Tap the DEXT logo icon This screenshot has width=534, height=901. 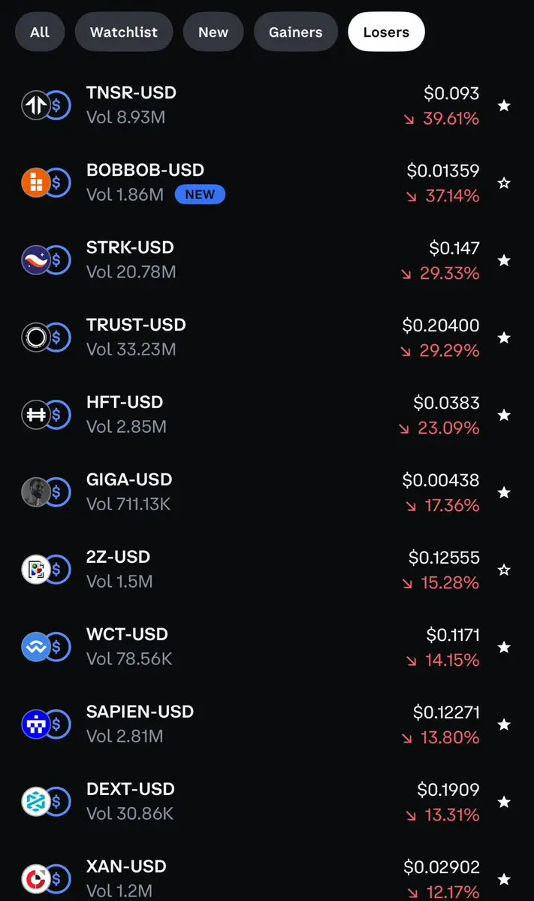tap(35, 802)
